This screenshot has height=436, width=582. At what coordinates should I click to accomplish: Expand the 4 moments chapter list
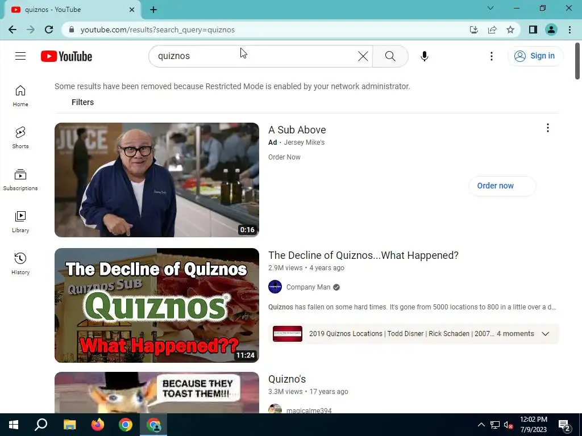pyautogui.click(x=545, y=334)
